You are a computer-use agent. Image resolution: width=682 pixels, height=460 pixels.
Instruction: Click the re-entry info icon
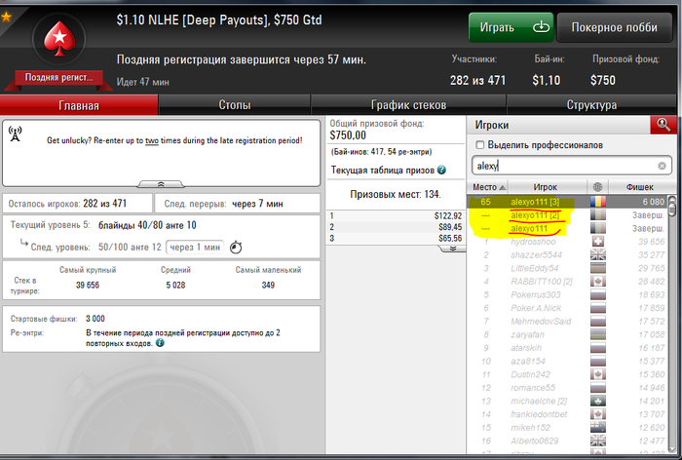(160, 343)
